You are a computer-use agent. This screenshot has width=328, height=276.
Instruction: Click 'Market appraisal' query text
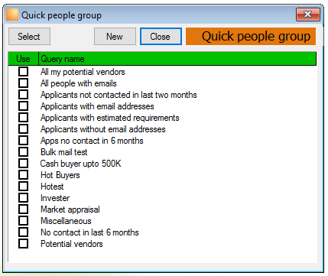click(x=70, y=209)
